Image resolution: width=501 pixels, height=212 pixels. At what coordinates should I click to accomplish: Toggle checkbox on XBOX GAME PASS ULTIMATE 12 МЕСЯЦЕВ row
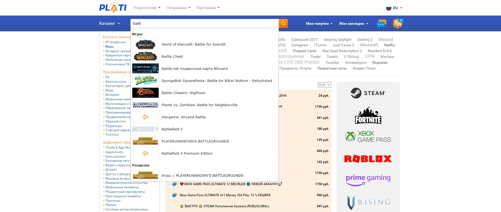click(x=169, y=184)
